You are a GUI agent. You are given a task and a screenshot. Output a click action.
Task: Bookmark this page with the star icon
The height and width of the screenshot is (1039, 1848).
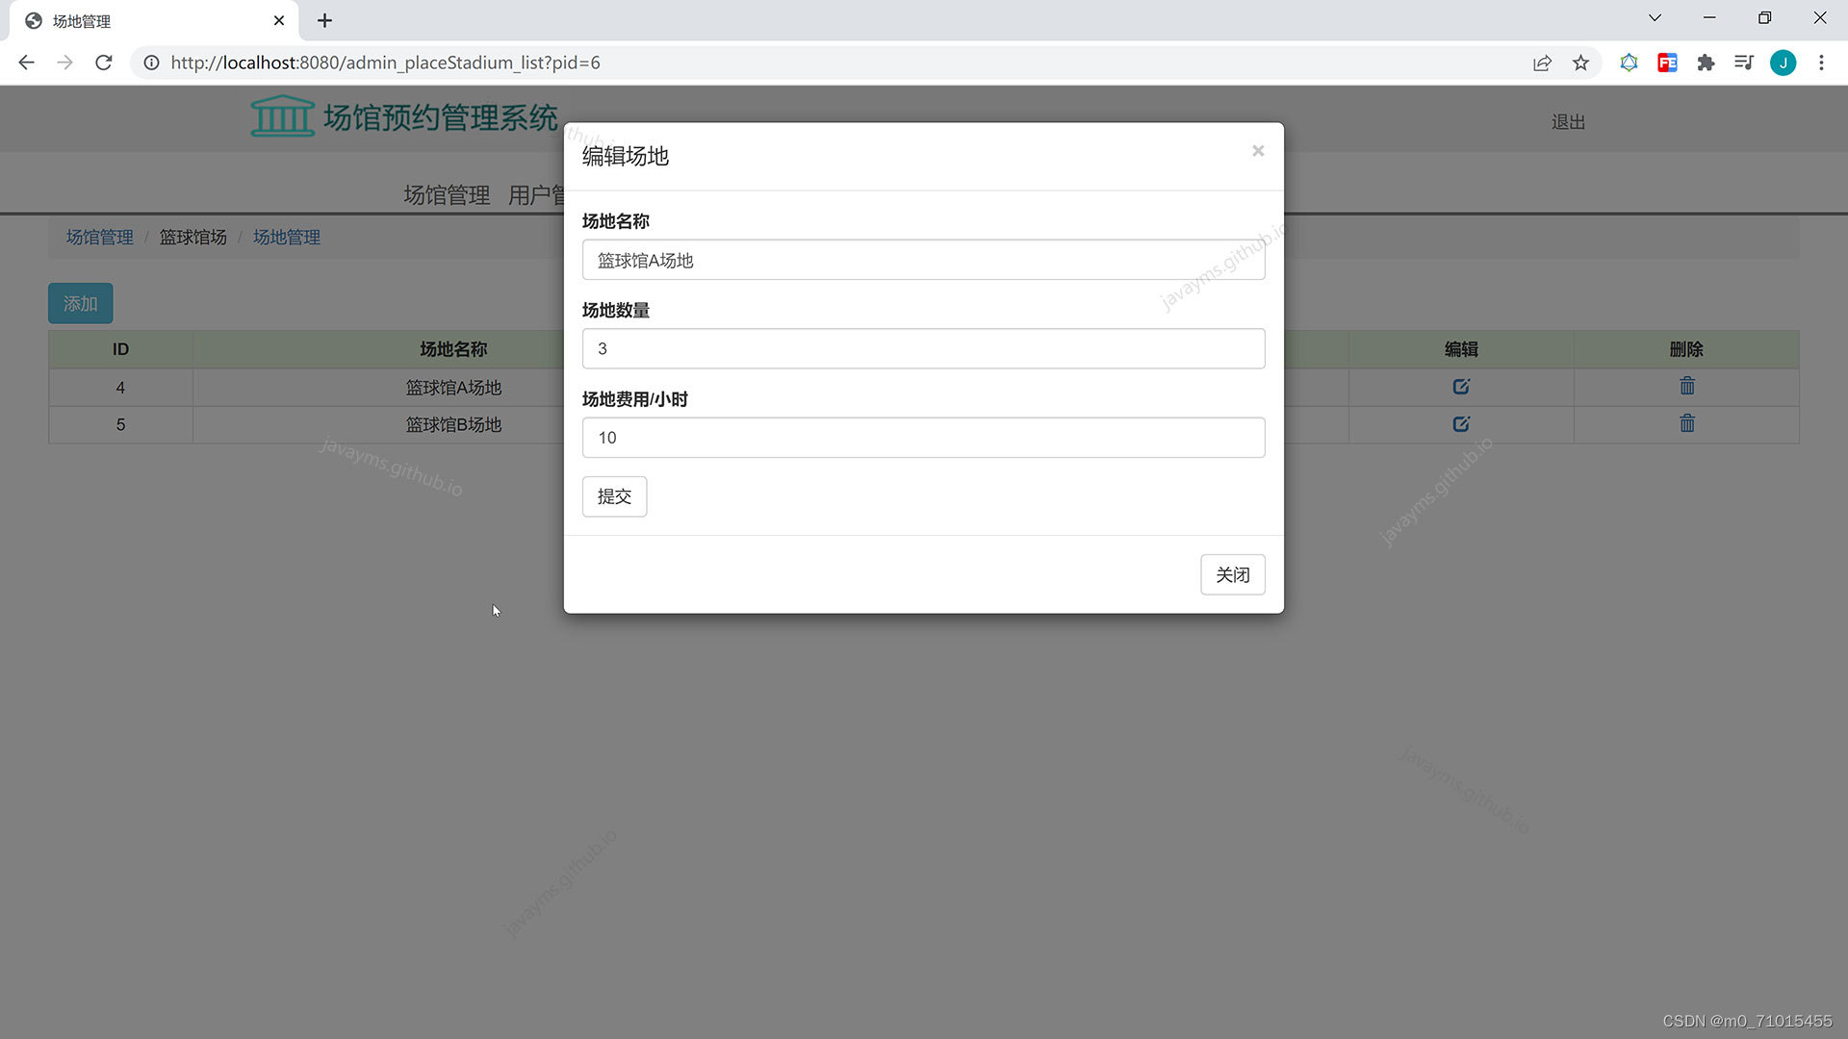pyautogui.click(x=1580, y=63)
